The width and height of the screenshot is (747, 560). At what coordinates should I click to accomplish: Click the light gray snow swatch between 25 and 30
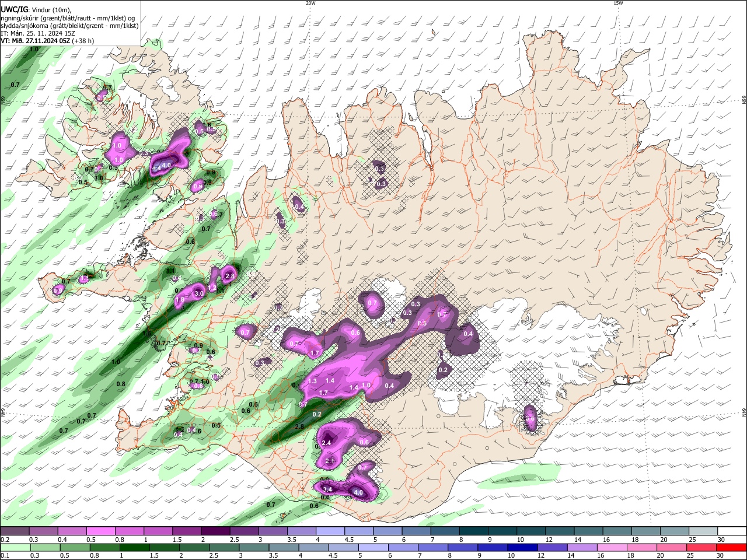click(704, 531)
